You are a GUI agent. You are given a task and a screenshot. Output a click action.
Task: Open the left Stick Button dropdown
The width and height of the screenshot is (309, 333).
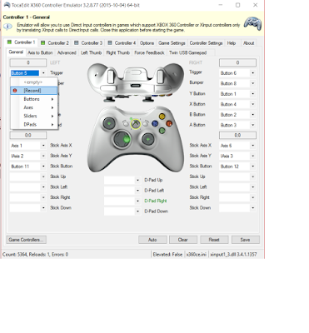tap(28, 166)
